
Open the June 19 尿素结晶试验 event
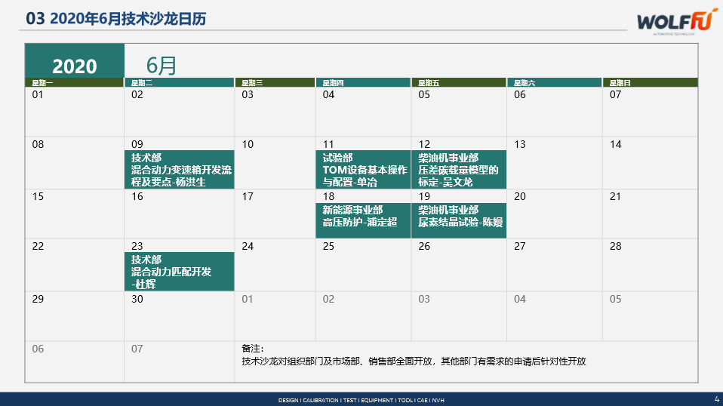pyautogui.click(x=458, y=215)
